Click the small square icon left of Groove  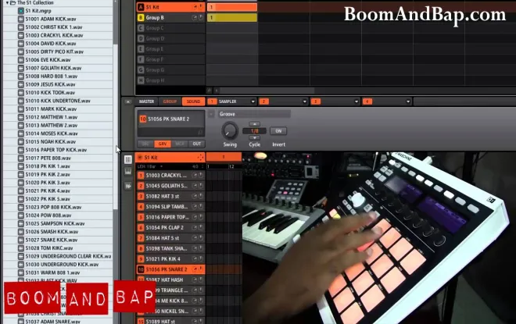click(x=211, y=114)
